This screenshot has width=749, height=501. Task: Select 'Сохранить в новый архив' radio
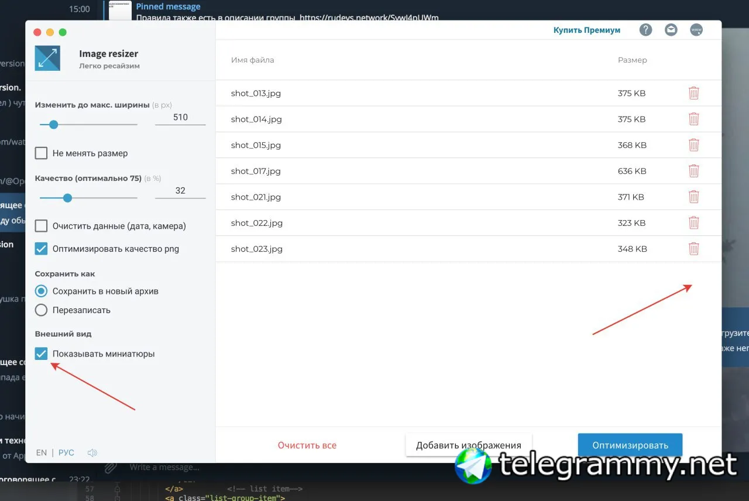[41, 291]
